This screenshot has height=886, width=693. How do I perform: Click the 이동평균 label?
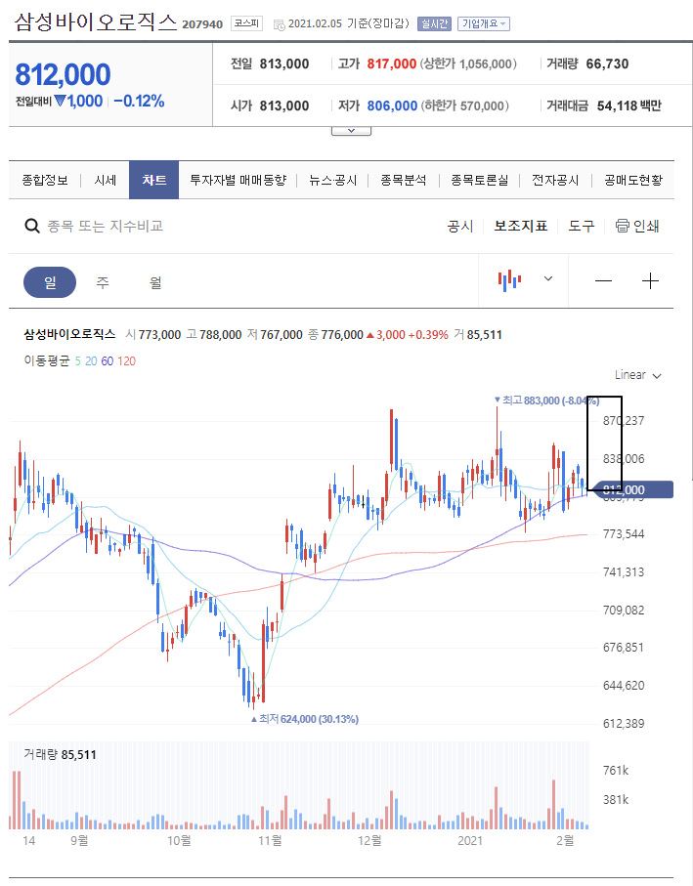(x=46, y=361)
